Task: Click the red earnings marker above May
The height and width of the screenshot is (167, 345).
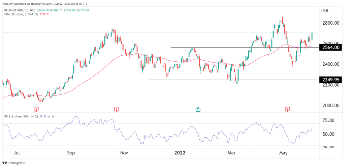Action: coord(287,109)
